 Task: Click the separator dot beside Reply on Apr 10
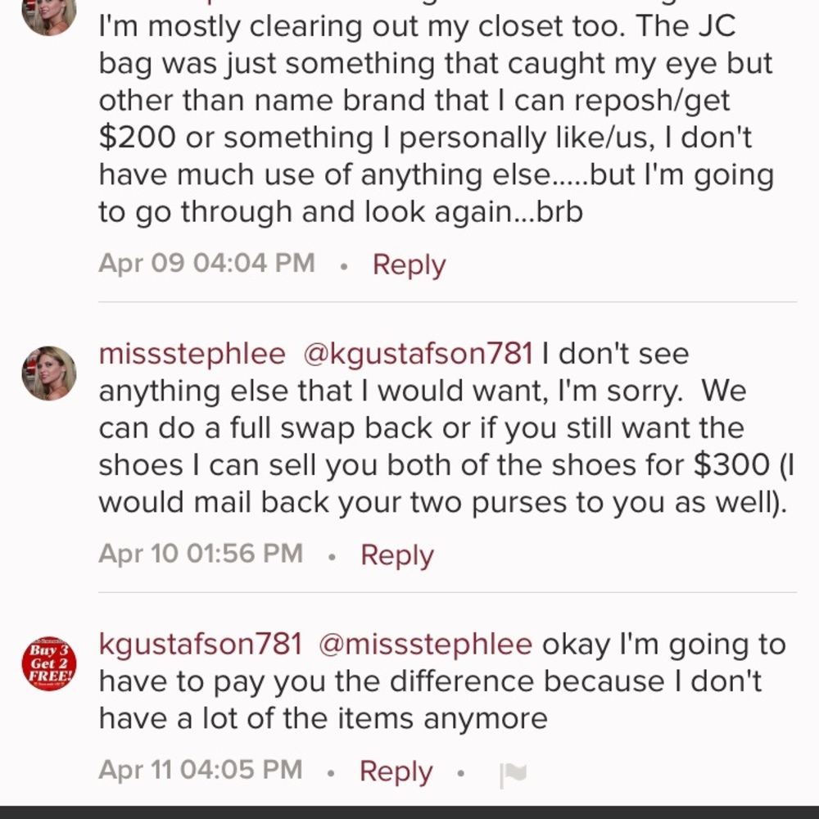click(x=333, y=555)
